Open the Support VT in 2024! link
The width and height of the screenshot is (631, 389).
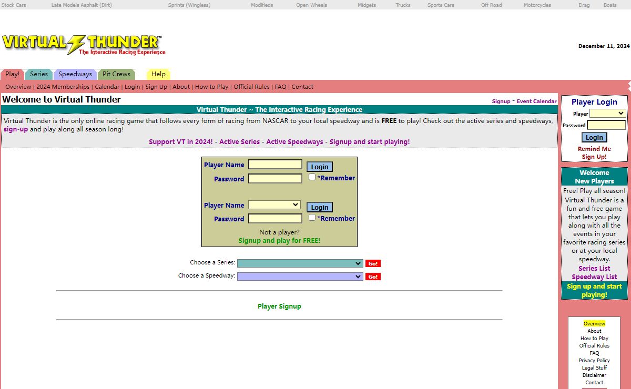click(181, 142)
